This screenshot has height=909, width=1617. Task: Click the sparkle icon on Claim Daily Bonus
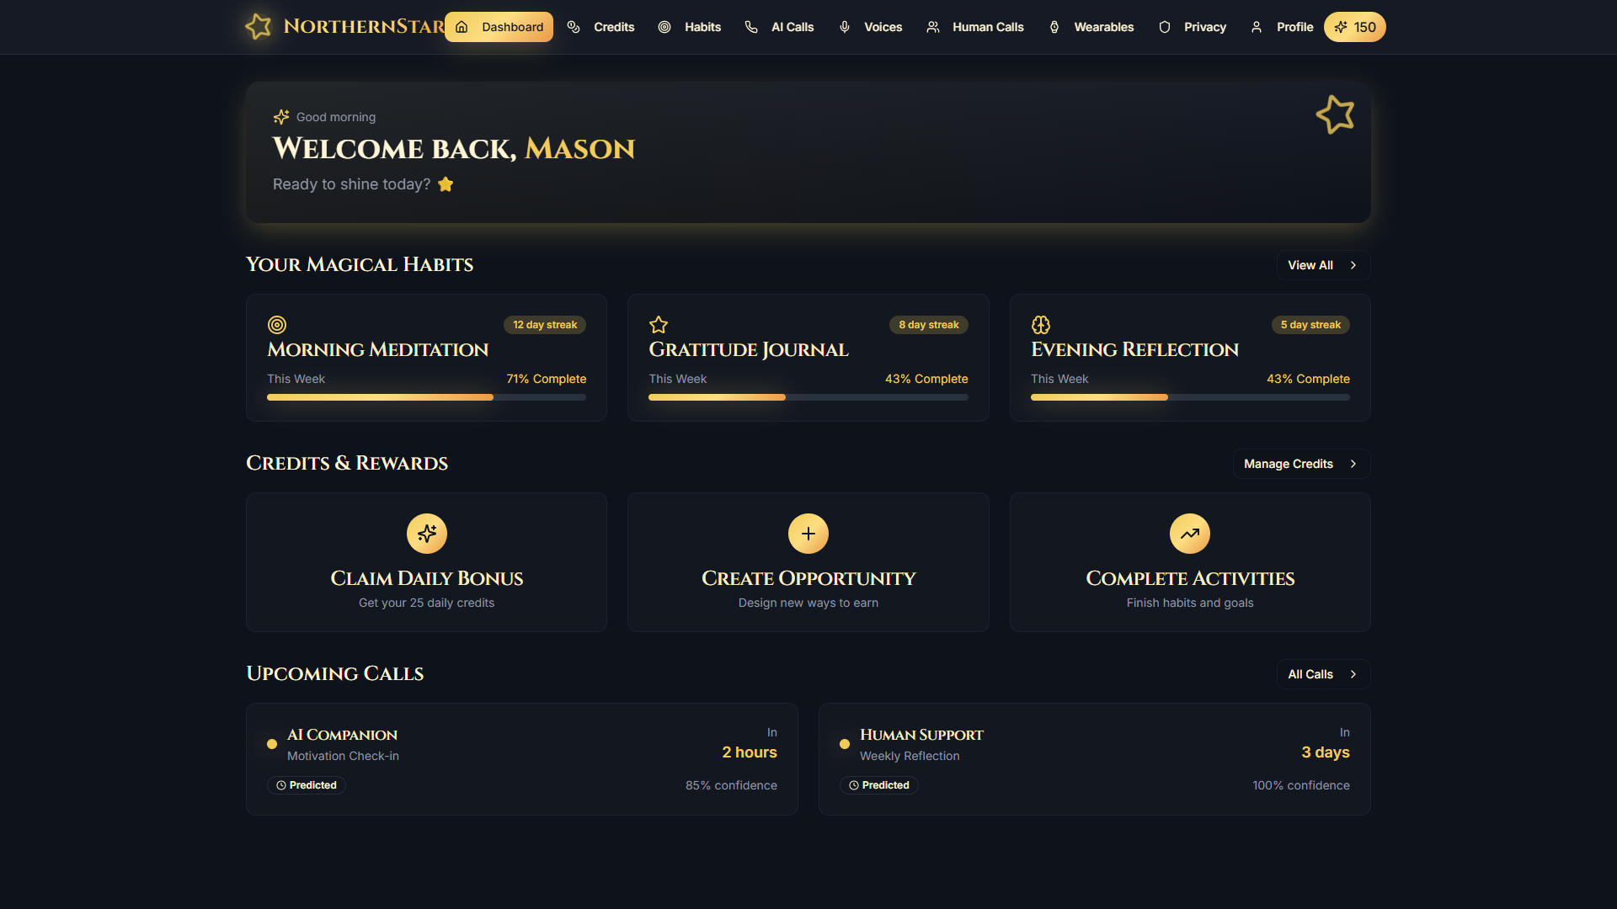pyautogui.click(x=427, y=534)
